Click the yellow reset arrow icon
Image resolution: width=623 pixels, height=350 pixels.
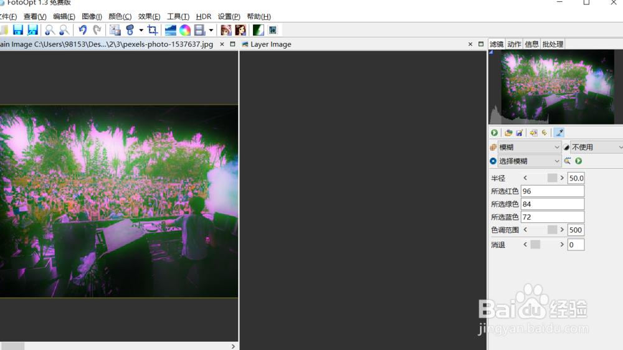(x=545, y=133)
